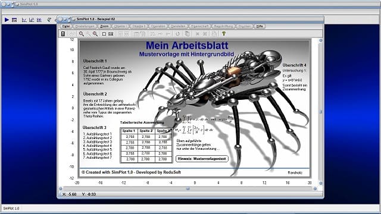Screen dimensions: 381x214
Task: Click the green tree icon at toolbar end
Action: tap(224, 34)
